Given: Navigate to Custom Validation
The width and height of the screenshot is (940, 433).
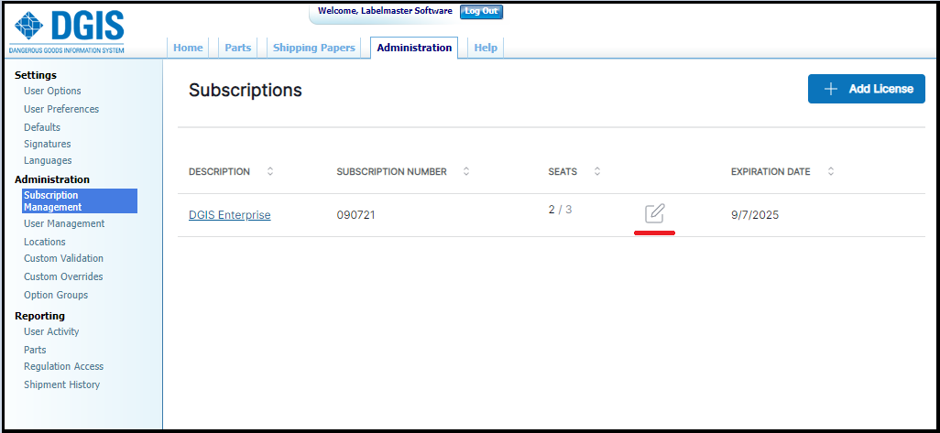Looking at the screenshot, I should tap(63, 258).
